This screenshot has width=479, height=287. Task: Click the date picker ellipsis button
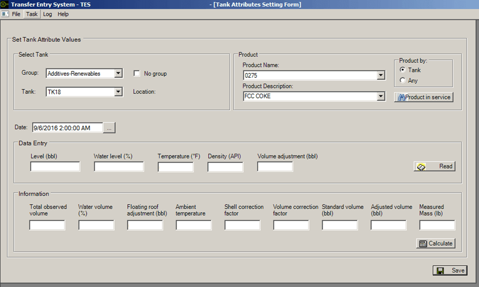click(110, 128)
